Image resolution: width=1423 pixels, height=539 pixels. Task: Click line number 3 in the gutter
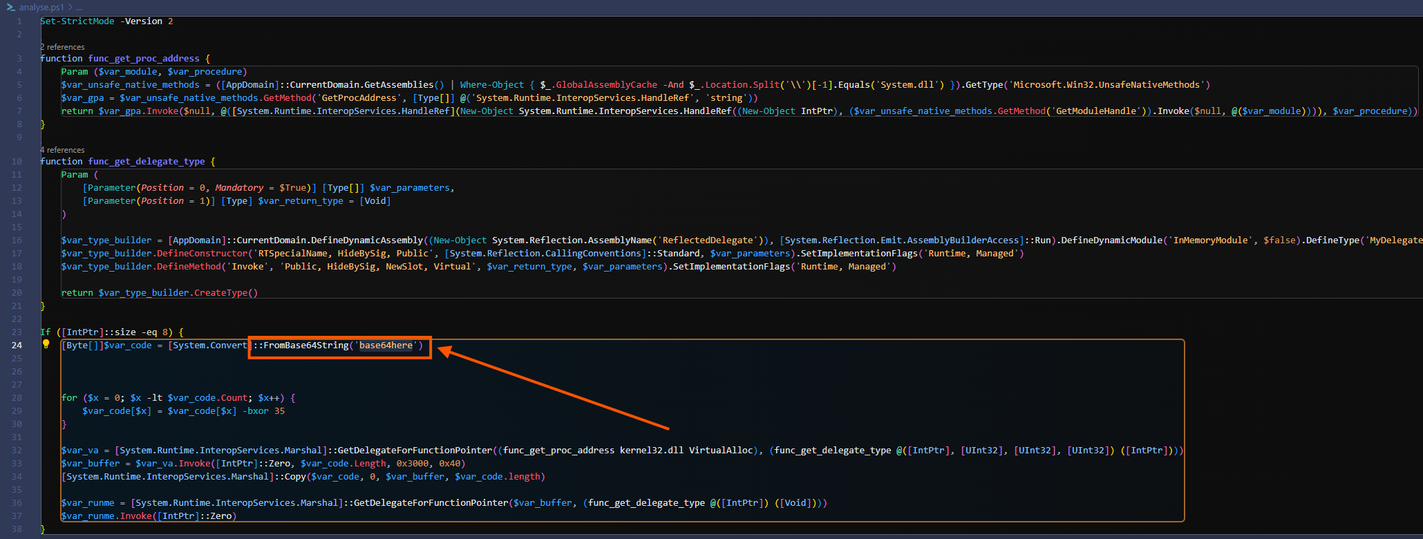pyautogui.click(x=19, y=59)
